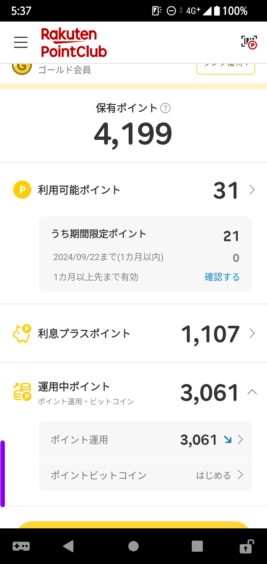Tap the lock rotation icon in navigation bar
The image size is (267, 564).
click(246, 546)
